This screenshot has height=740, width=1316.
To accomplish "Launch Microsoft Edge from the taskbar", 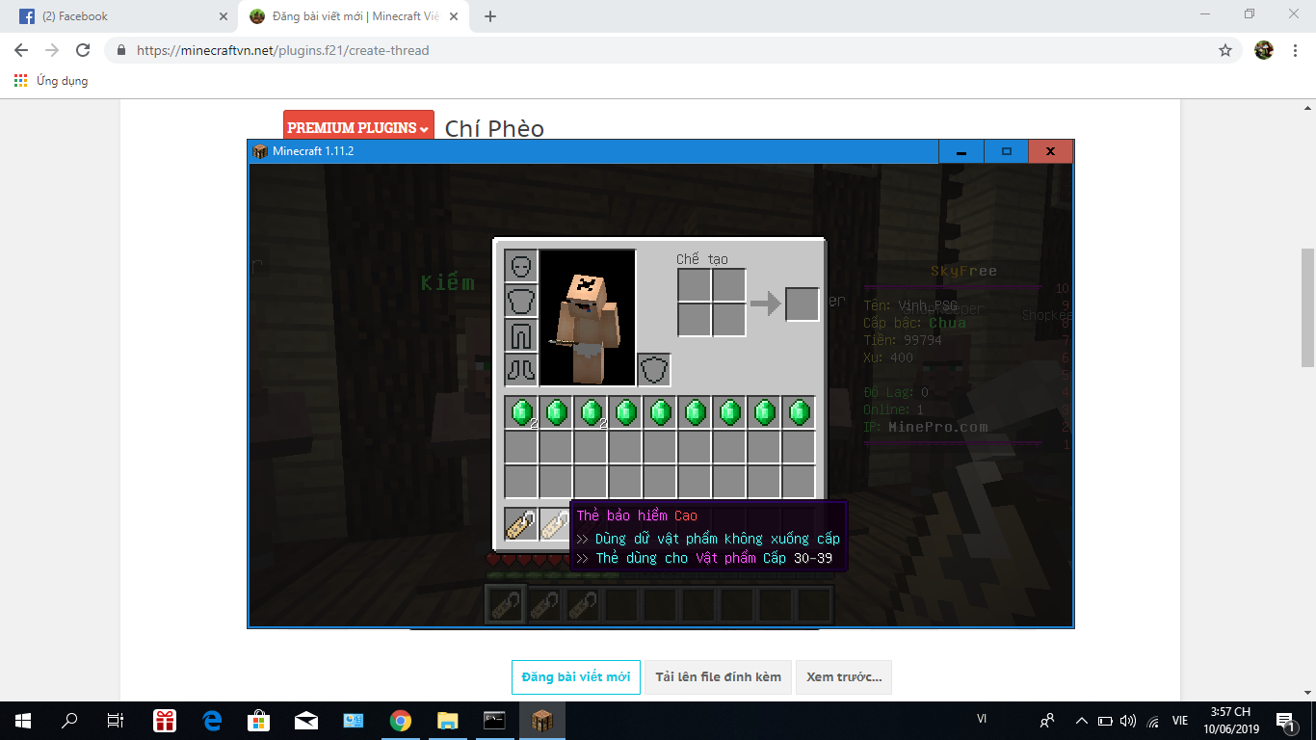I will tap(212, 721).
